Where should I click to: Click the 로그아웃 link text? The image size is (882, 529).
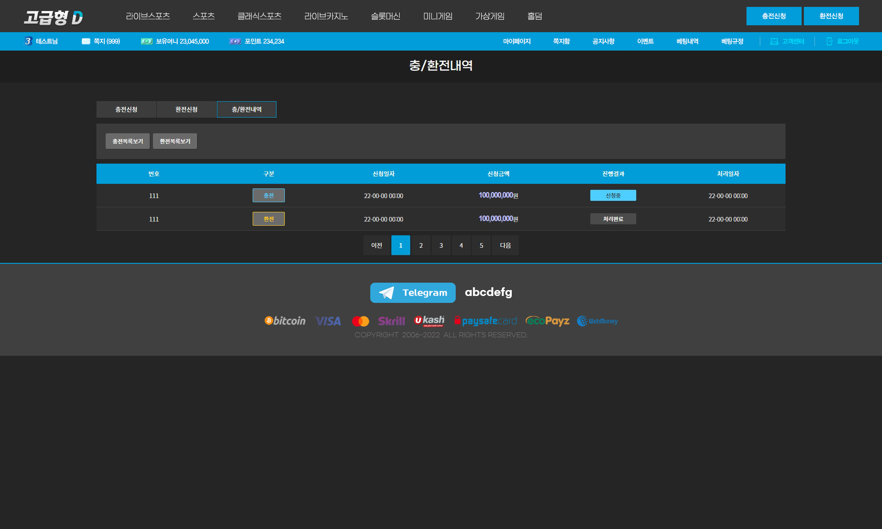pyautogui.click(x=848, y=41)
